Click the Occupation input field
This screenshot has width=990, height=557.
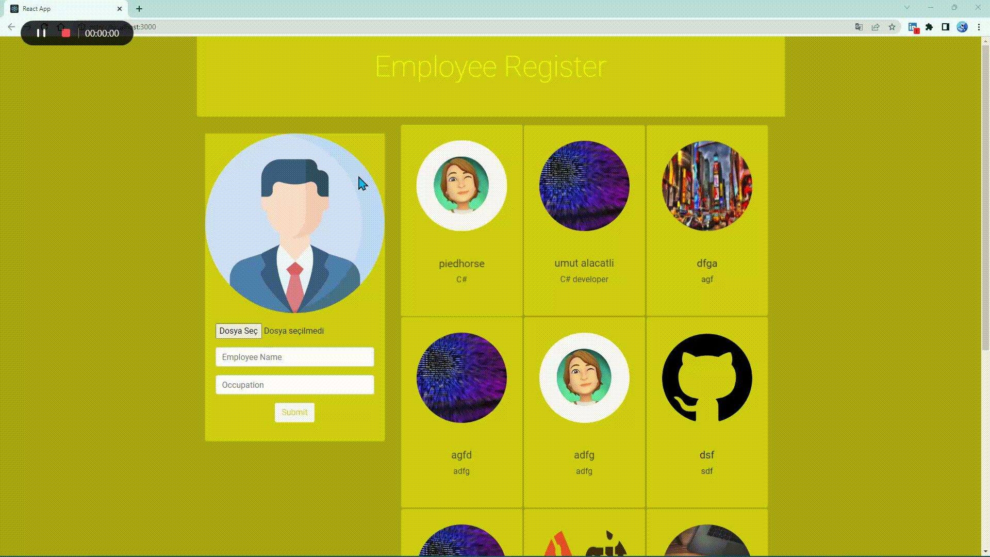(x=294, y=385)
